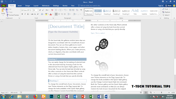Open the Font dialog launcher
Screen dimensions: 176x99
(x=53, y=18)
